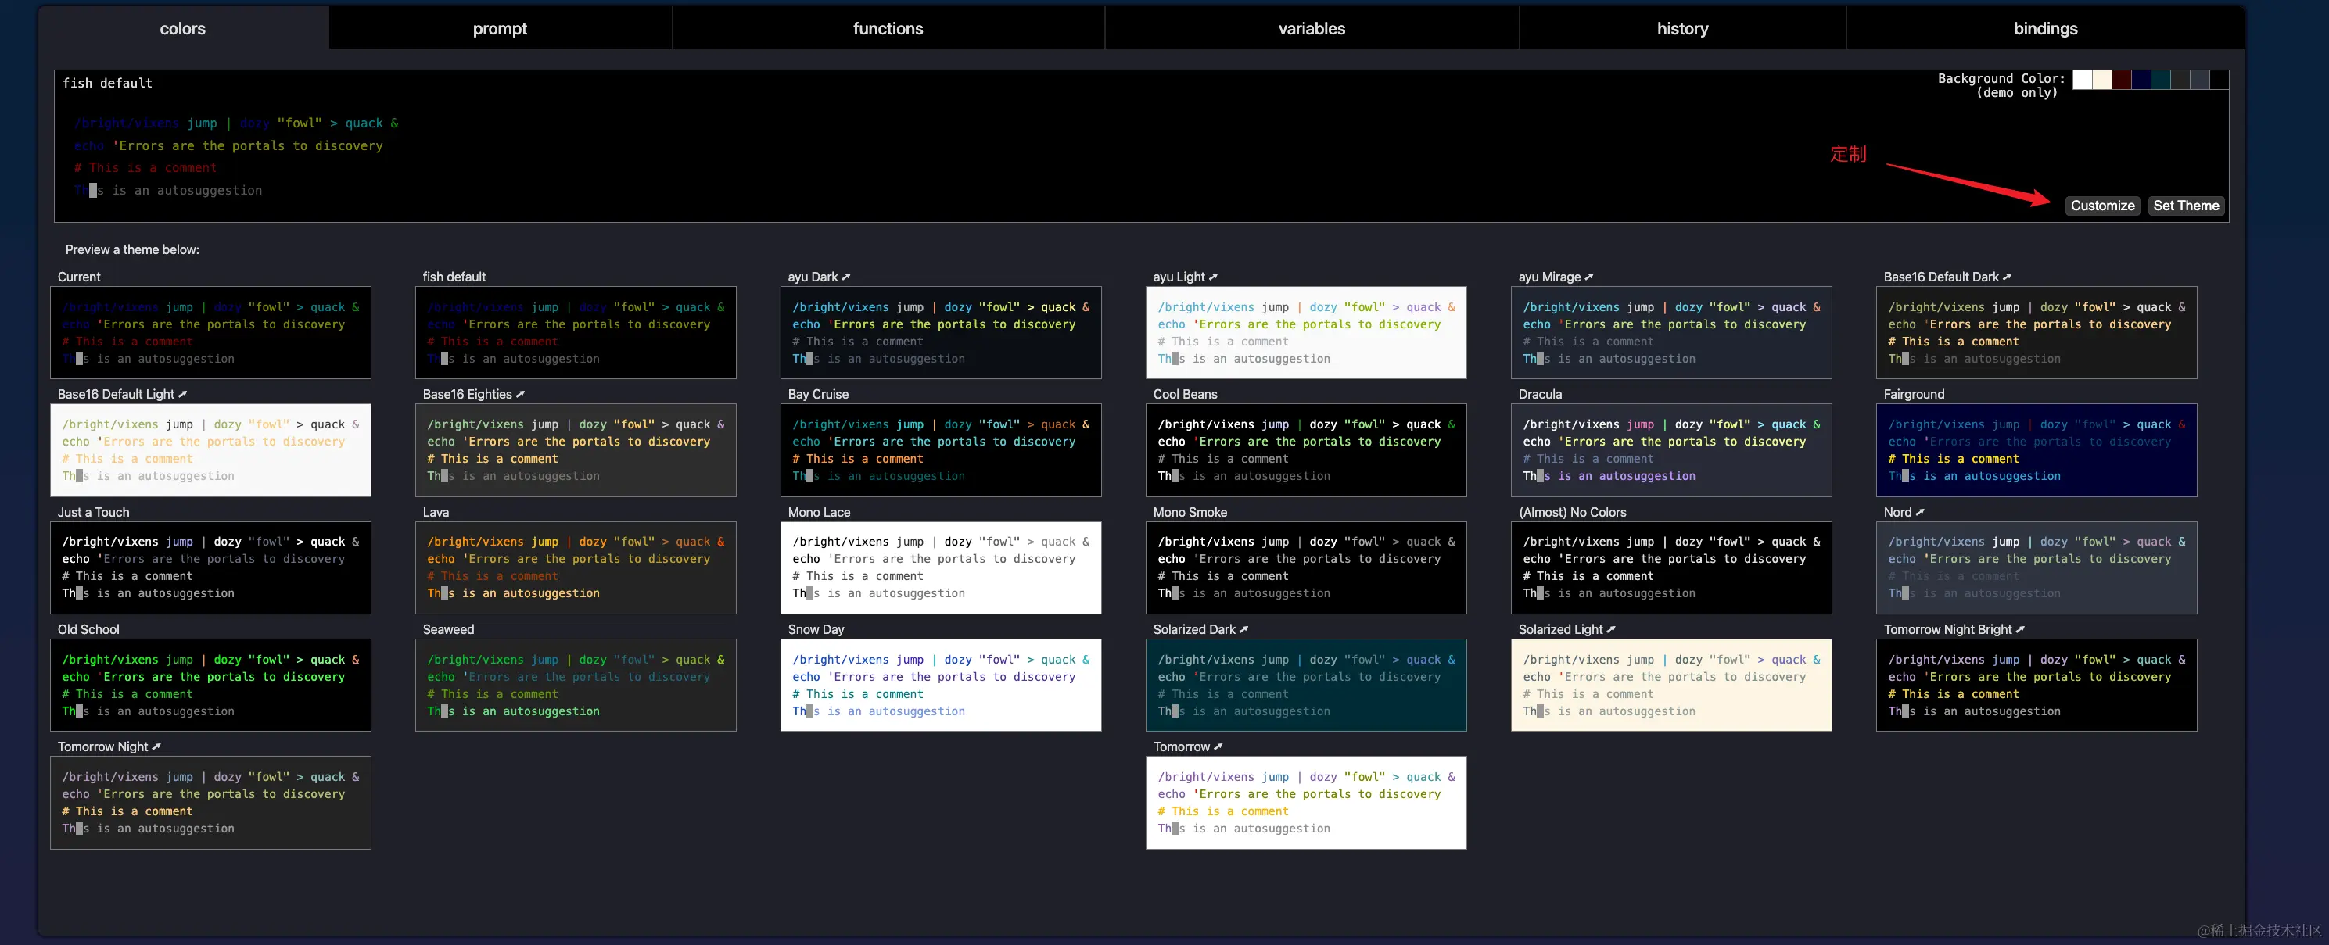Screen dimensions: 2329x945
Task: Open the Base16 Eighties external link icon
Action: 520,394
